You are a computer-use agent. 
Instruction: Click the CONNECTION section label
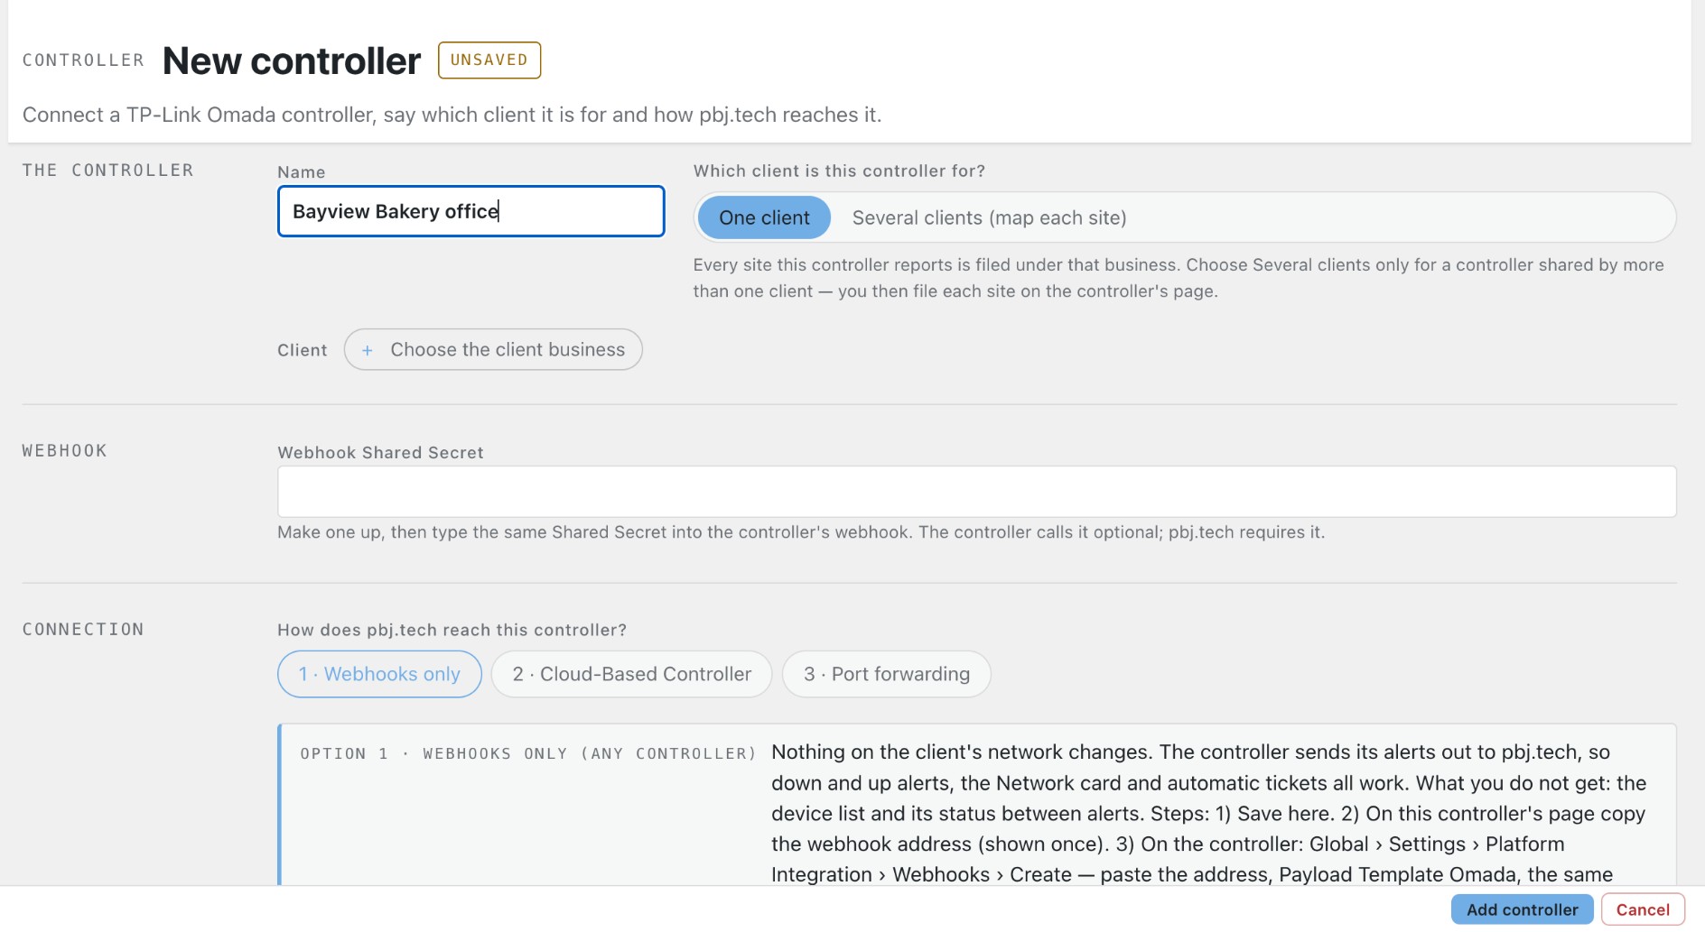point(83,629)
